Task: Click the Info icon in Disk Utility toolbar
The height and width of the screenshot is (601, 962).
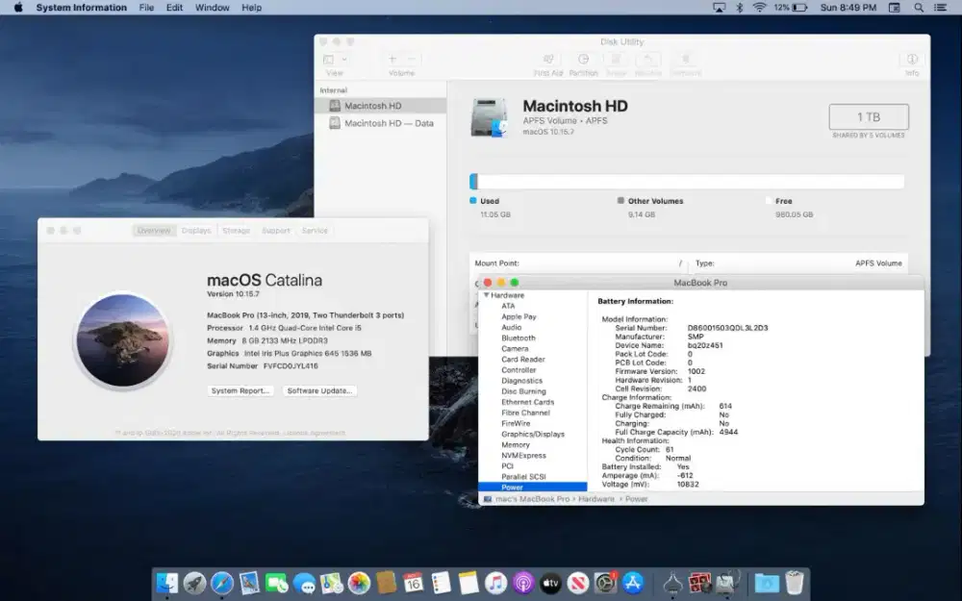Action: pos(910,58)
